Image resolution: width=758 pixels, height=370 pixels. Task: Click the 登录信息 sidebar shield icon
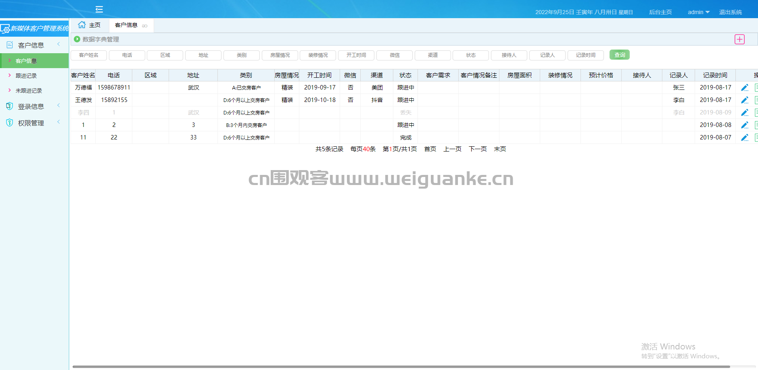10,106
